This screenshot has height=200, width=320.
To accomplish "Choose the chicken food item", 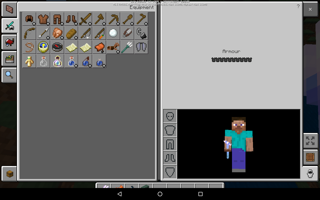I will click(57, 33).
